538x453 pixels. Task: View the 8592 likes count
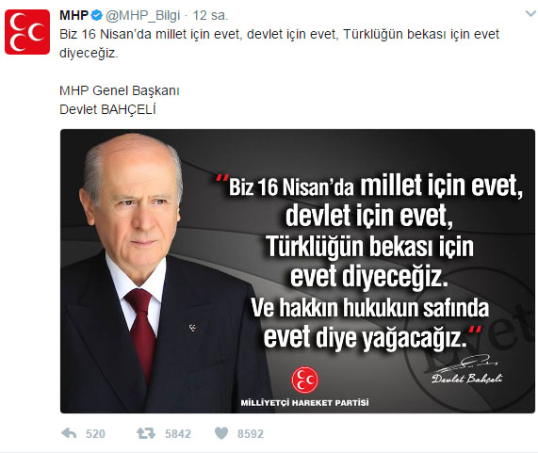coord(251,434)
